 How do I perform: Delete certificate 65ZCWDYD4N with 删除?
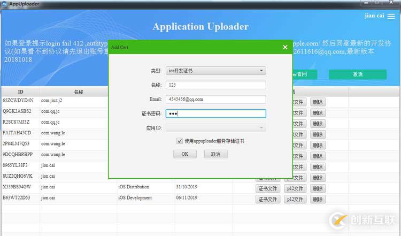click(318, 102)
